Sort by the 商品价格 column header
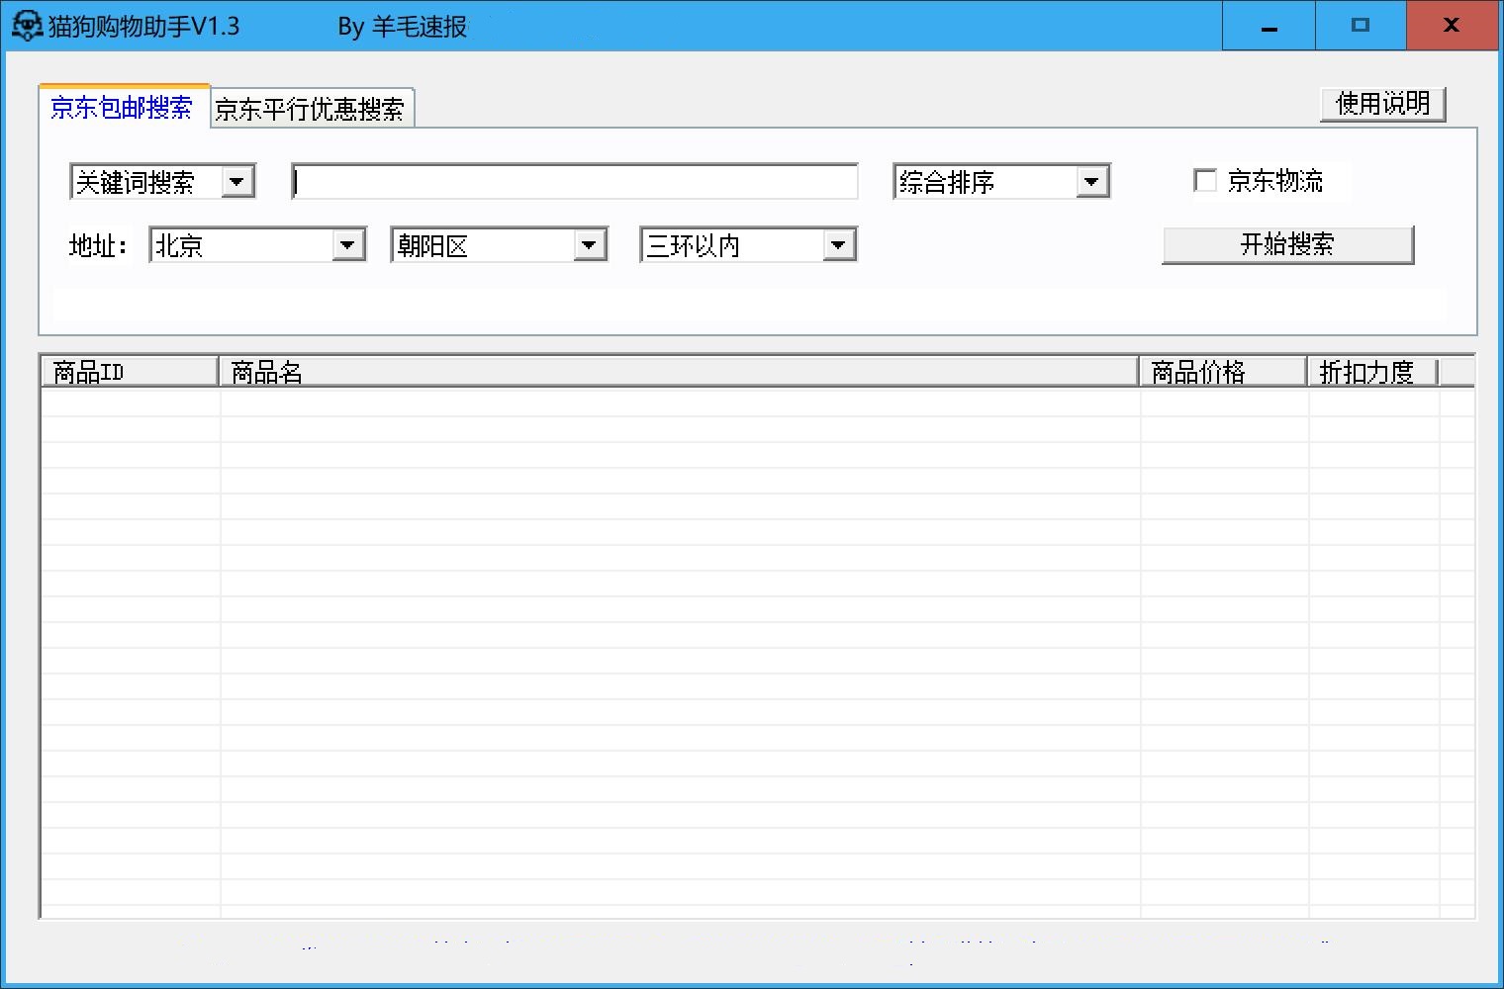Image resolution: width=1504 pixels, height=989 pixels. pyautogui.click(x=1224, y=372)
